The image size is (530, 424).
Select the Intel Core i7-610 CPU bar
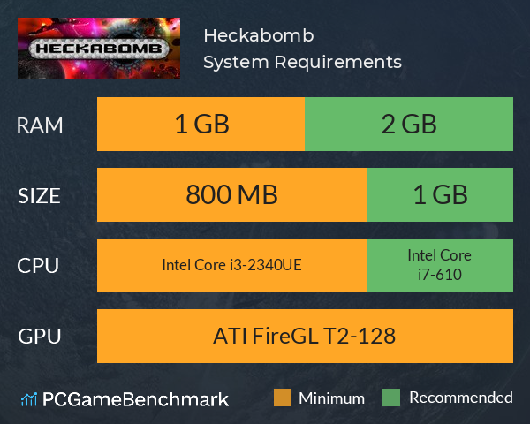[440, 265]
